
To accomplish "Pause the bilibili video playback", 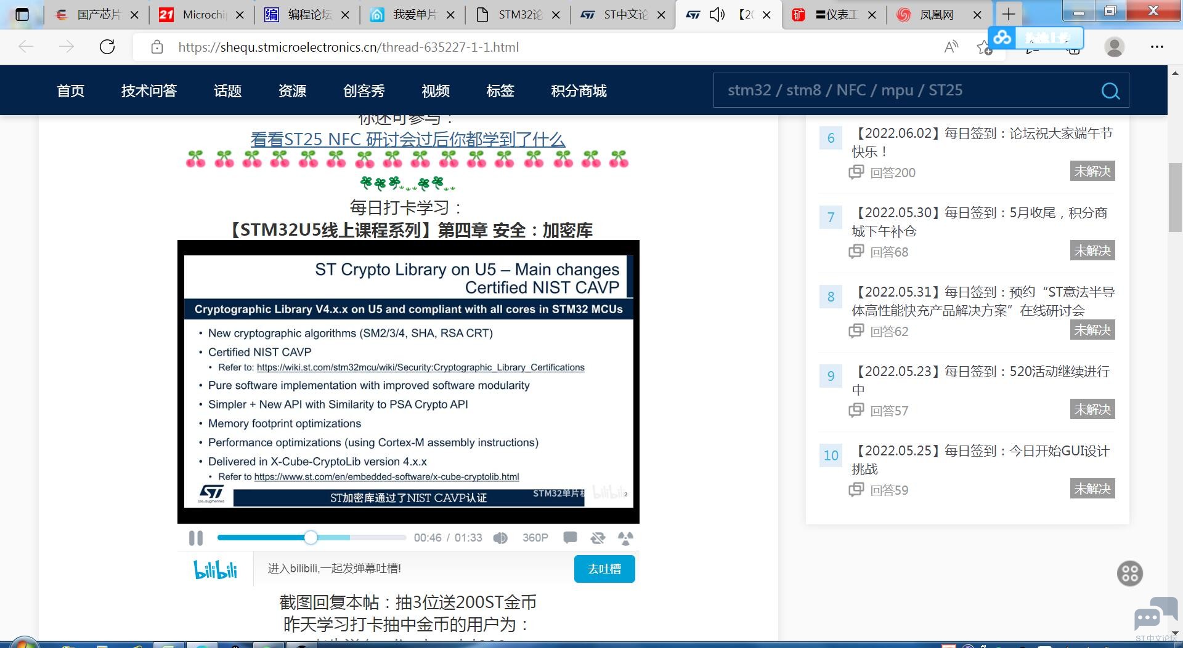I will tap(196, 538).
